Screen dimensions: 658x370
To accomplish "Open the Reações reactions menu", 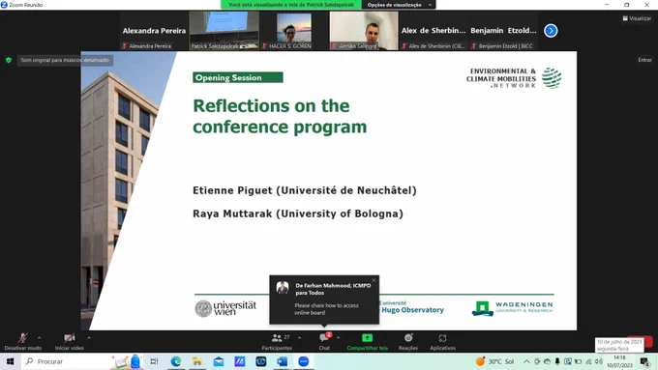I will 408,342.
